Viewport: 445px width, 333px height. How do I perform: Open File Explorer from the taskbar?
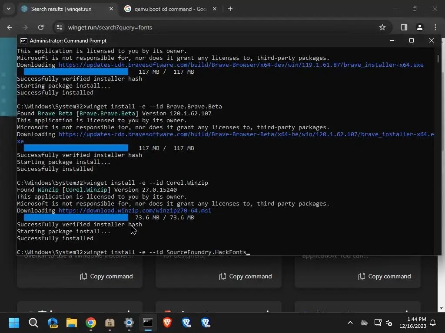(x=72, y=322)
